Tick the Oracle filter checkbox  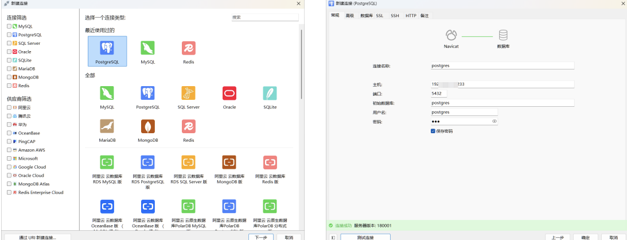click(x=9, y=52)
